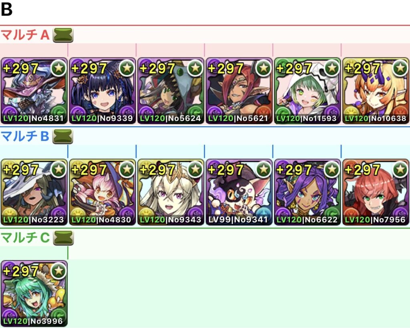
Task: Open the マルチ C team header
Action: tap(25, 237)
